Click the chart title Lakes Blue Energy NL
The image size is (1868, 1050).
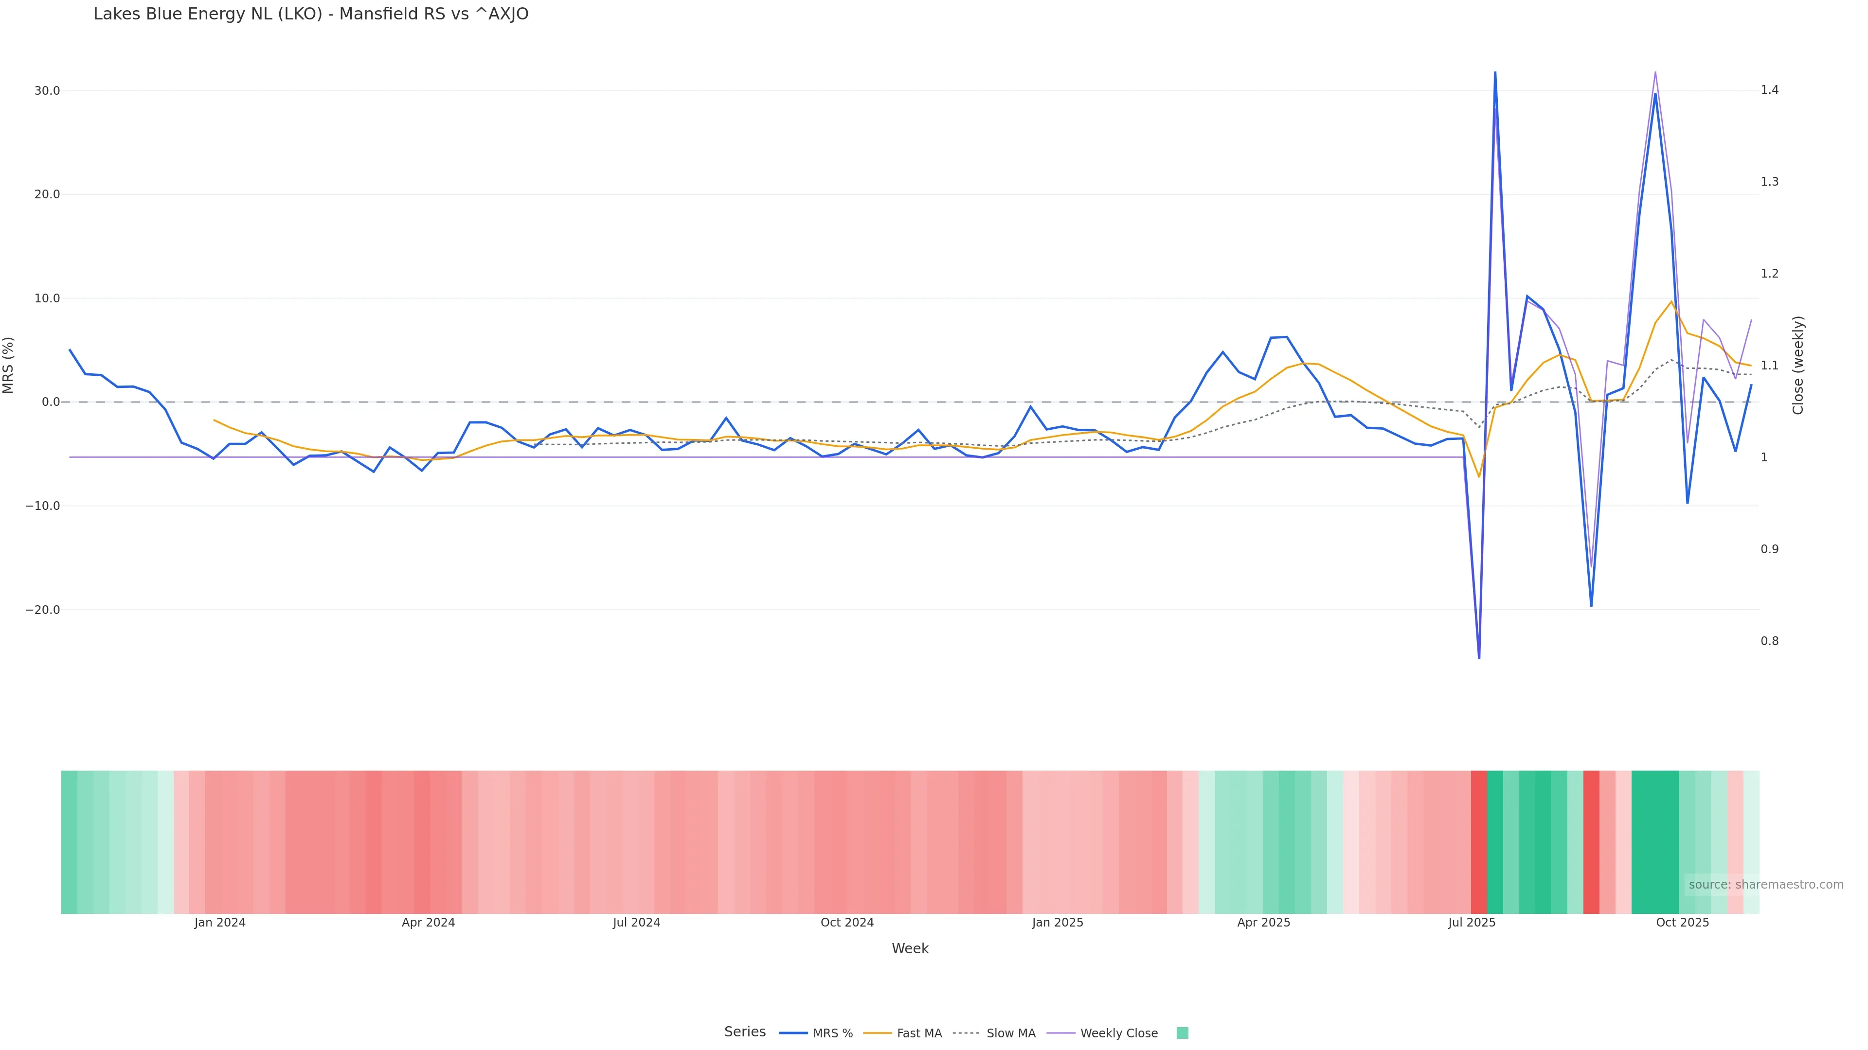click(310, 14)
